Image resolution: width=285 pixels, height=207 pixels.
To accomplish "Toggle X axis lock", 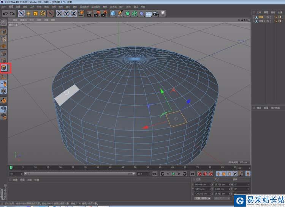I will pyautogui.click(x=60, y=14).
